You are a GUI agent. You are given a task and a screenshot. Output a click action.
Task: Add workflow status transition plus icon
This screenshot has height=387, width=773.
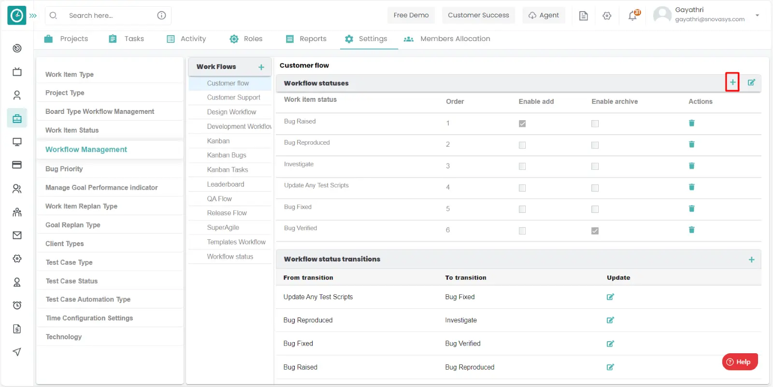[x=751, y=260]
